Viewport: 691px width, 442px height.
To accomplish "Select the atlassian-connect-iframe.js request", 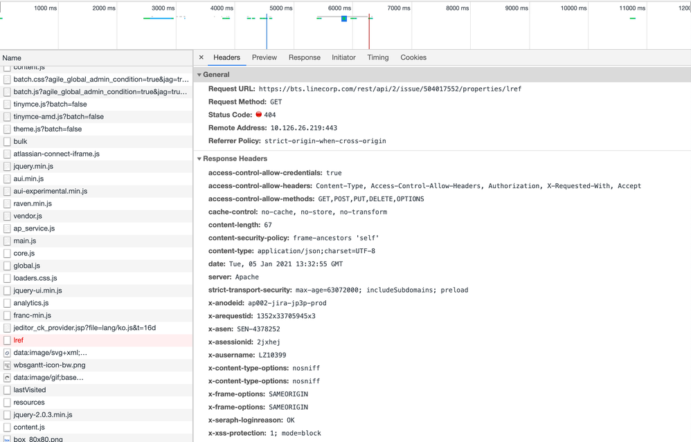I will [x=56, y=154].
